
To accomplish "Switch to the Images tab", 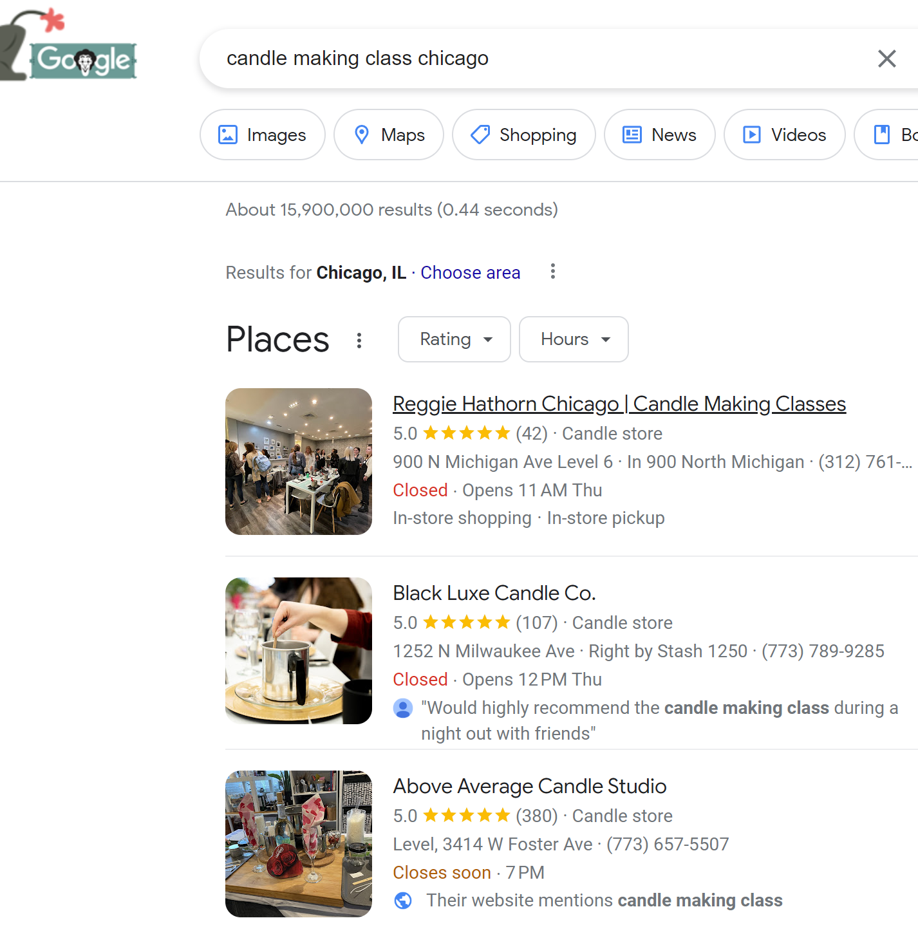I will (x=263, y=135).
